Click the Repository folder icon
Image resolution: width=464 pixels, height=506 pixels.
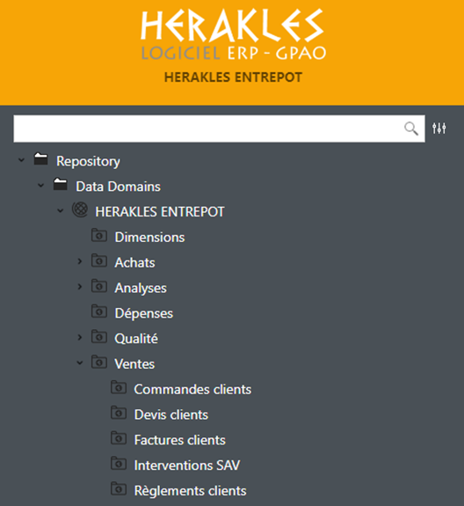coord(41,159)
